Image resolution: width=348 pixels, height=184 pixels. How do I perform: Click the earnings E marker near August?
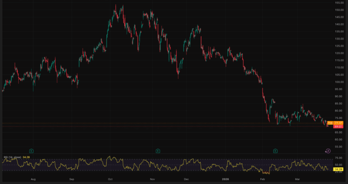(32, 151)
